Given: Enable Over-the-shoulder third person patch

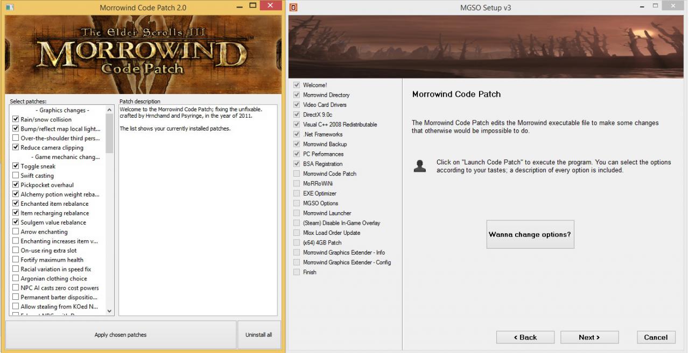Looking at the screenshot, I should [x=16, y=138].
